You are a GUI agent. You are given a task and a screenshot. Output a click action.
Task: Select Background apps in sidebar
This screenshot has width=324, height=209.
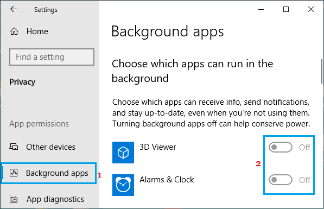pyautogui.click(x=49, y=173)
